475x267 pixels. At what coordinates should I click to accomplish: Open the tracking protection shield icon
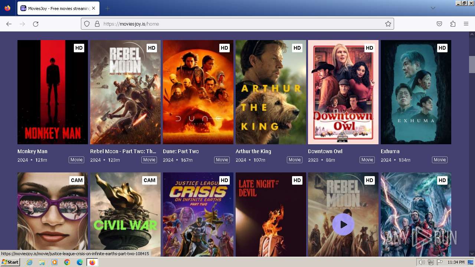(87, 24)
